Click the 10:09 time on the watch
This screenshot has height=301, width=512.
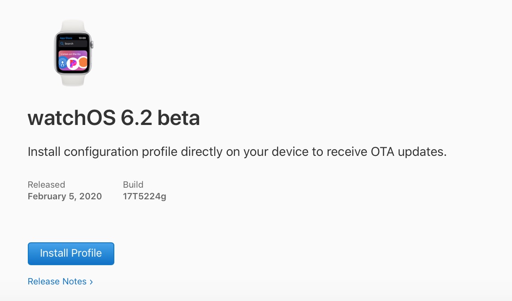point(82,39)
